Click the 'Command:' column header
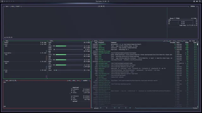Image resolution: width=202 pixels, height=113 pixels. [114, 43]
